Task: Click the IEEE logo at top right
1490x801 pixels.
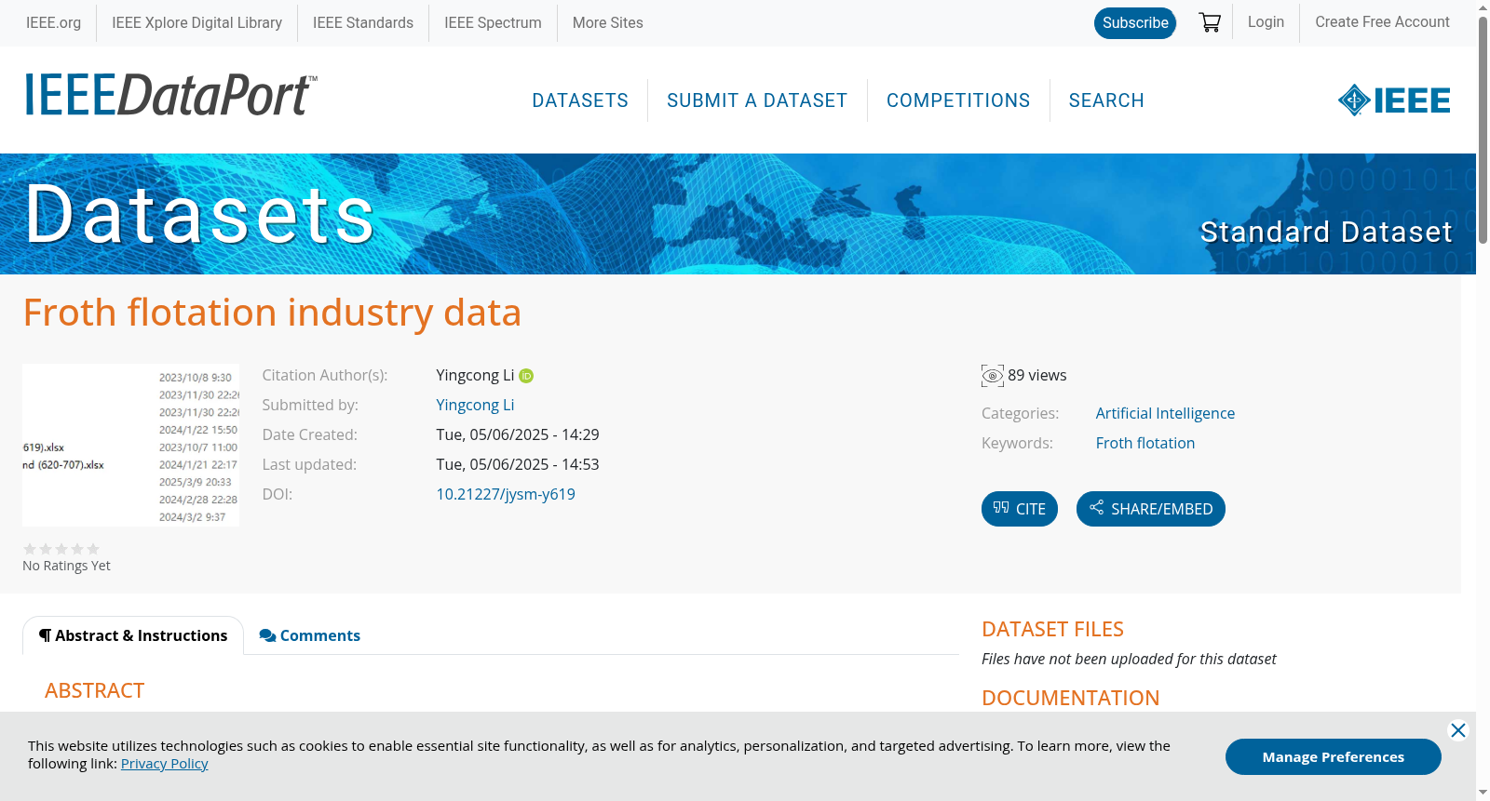Action: (1394, 100)
